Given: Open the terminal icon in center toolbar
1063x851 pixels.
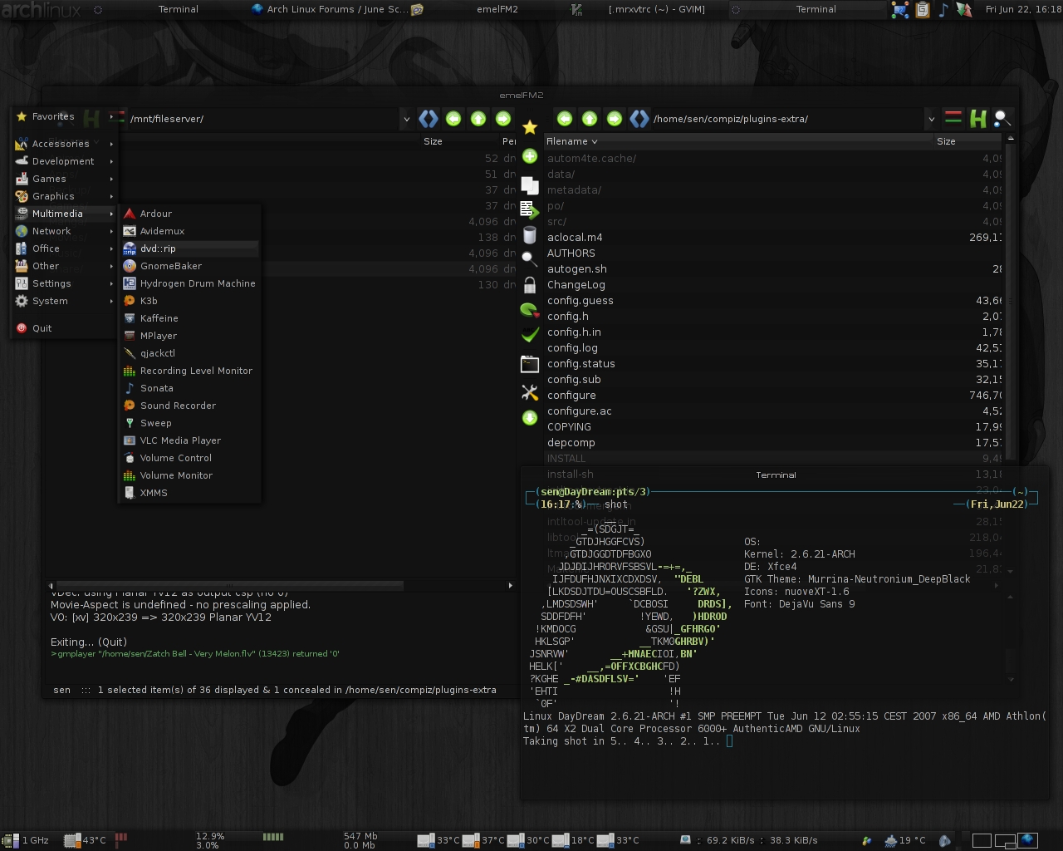Looking at the screenshot, I should [x=530, y=364].
